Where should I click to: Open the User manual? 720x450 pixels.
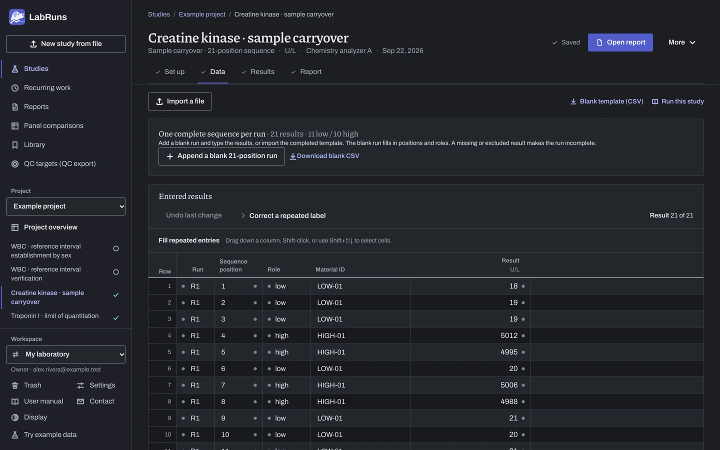coord(37,401)
